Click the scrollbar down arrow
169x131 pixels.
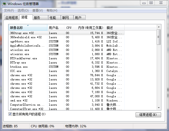pyautogui.click(x=159, y=108)
